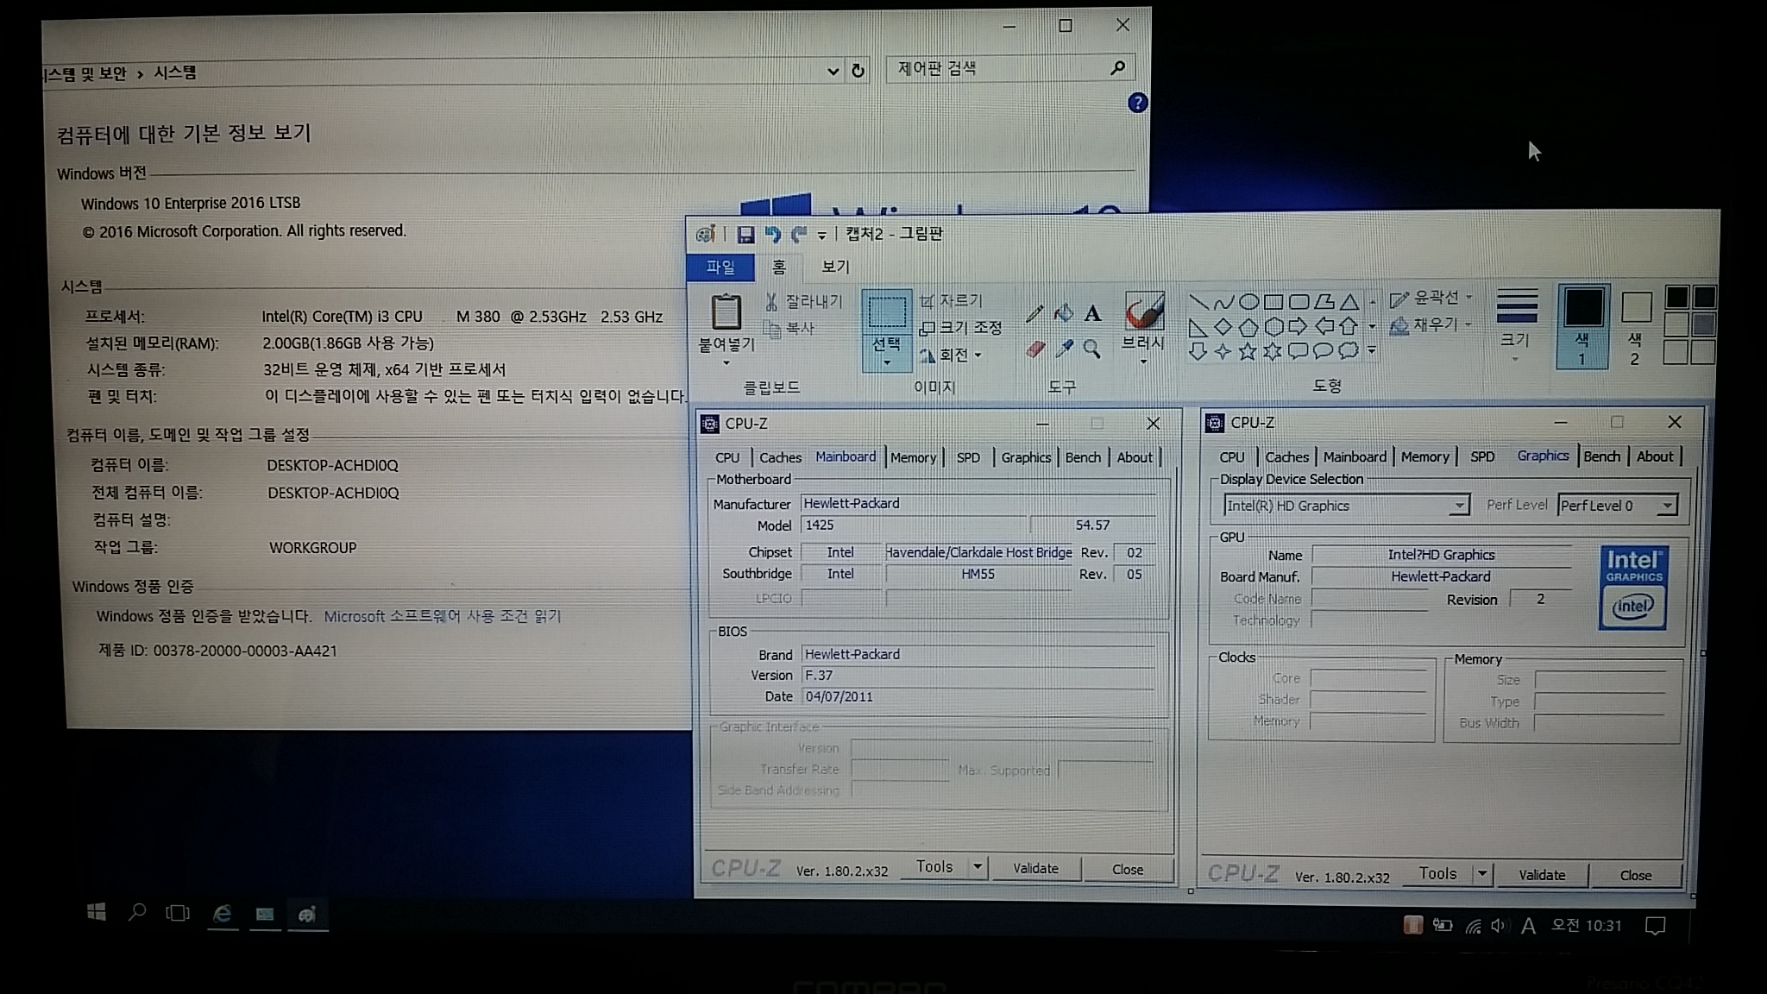The height and width of the screenshot is (994, 1767).
Task: Open Task View on the taskbar
Action: [x=178, y=913]
